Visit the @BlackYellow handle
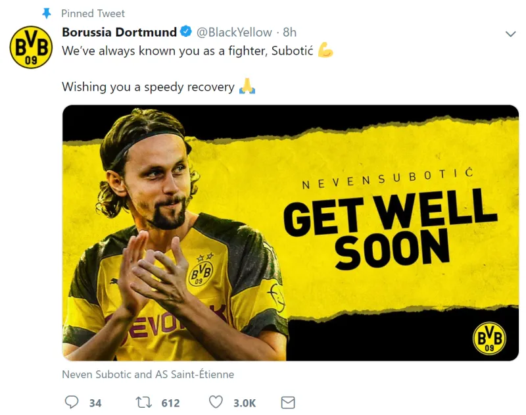Image resolution: width=526 pixels, height=415 pixels. coord(234,32)
